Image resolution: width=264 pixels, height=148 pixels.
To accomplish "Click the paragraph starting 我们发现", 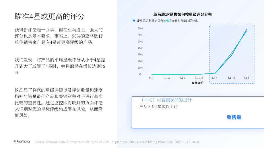I will tap(60, 66).
